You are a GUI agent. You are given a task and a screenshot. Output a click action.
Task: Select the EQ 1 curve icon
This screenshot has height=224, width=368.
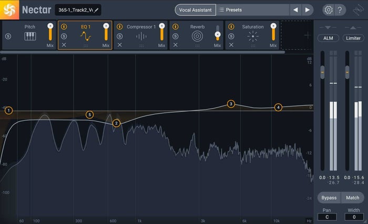pyautogui.click(x=85, y=36)
